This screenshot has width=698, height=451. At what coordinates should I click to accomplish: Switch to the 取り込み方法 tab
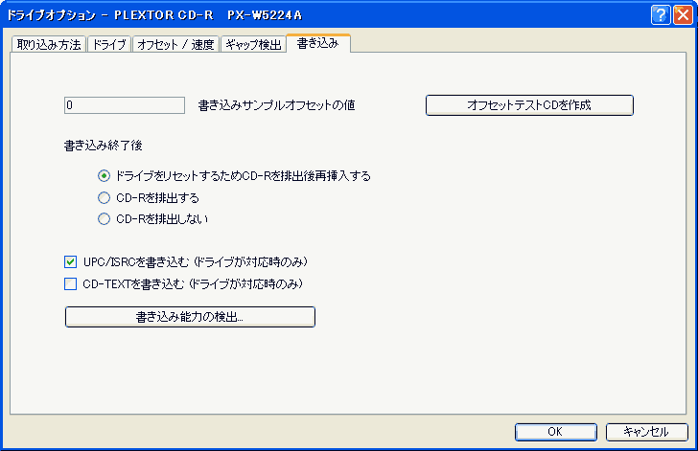(x=49, y=44)
